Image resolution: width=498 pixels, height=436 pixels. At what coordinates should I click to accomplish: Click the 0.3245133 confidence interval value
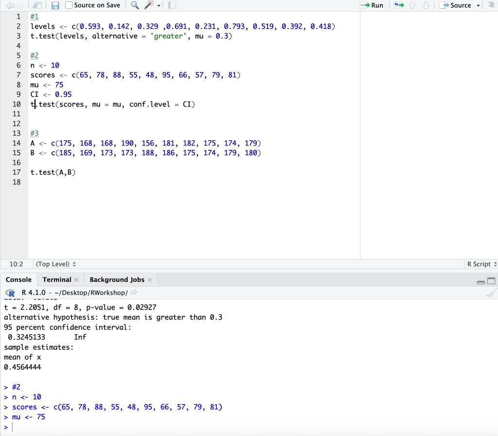[26, 337]
